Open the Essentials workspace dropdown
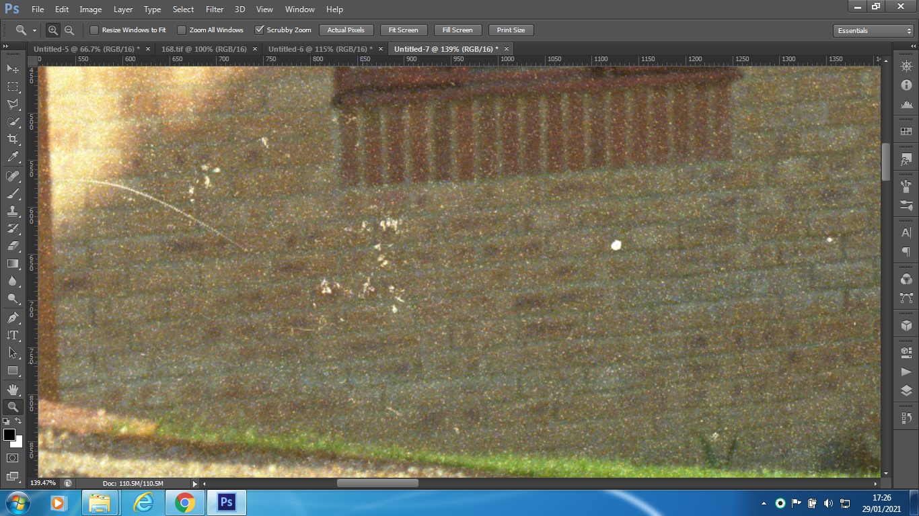The width and height of the screenshot is (919, 516). [x=873, y=31]
